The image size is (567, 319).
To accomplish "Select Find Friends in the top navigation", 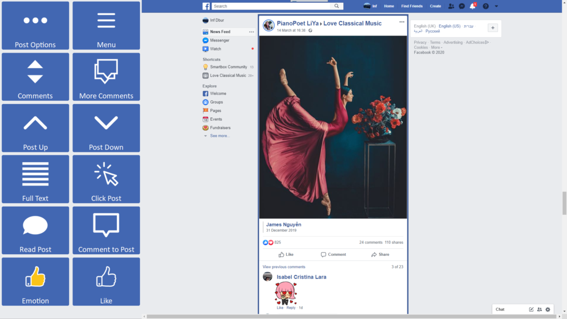I will pyautogui.click(x=412, y=6).
